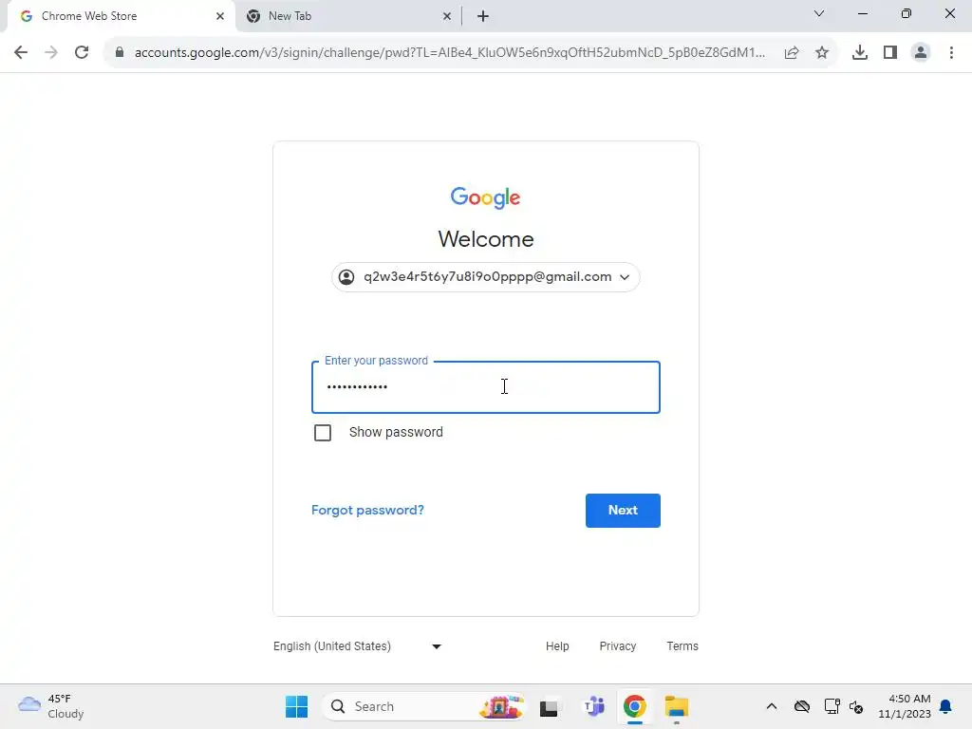Open a new browser tab
This screenshot has height=729, width=972.
tap(483, 16)
